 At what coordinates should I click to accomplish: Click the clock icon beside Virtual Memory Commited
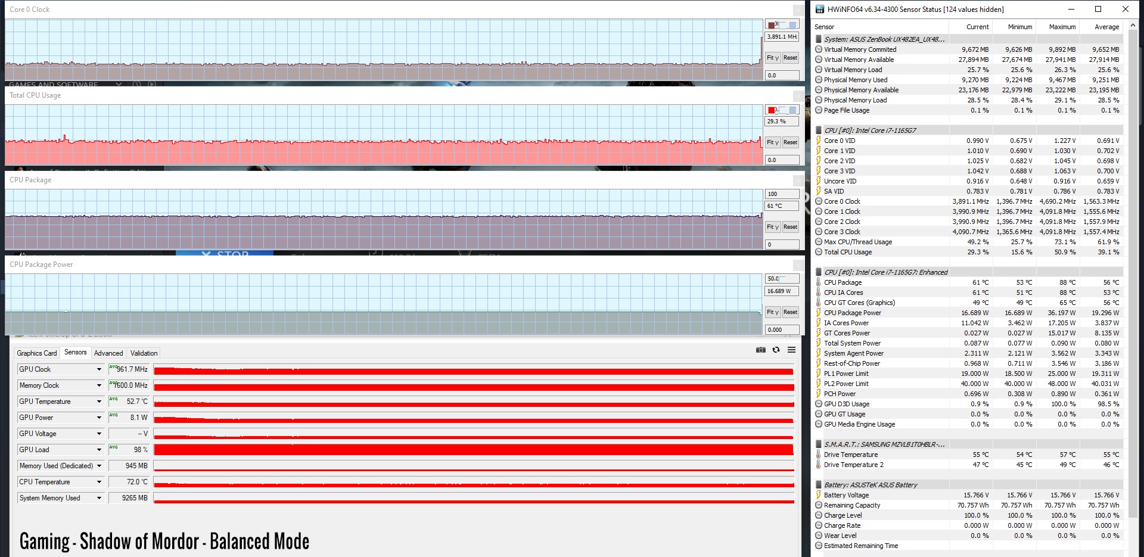coord(819,49)
